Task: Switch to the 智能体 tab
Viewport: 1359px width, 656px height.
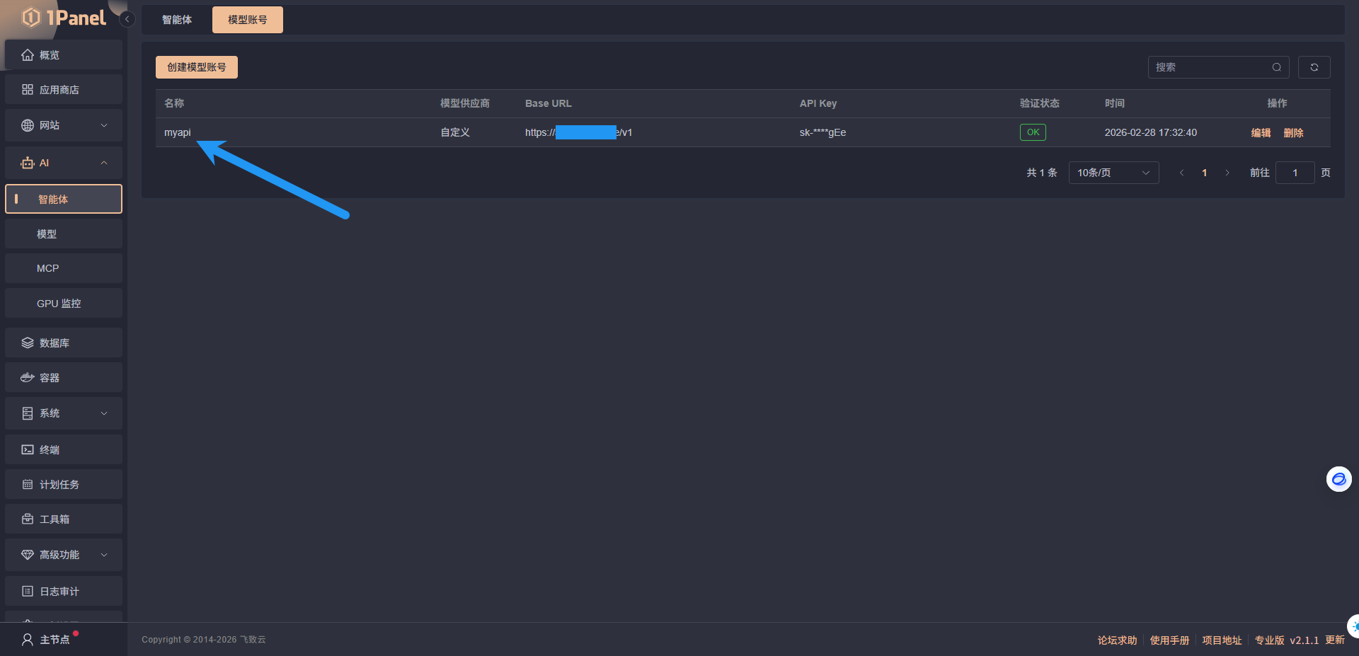Action: pos(176,20)
